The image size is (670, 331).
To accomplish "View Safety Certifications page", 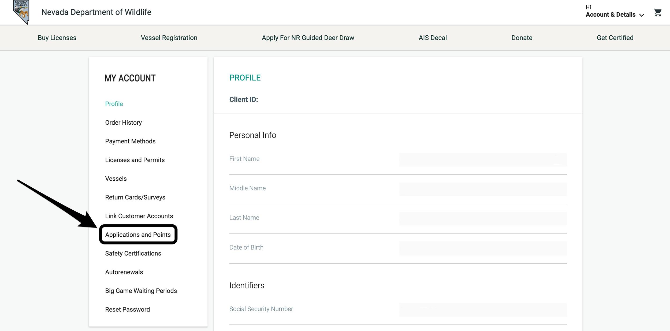I will (x=133, y=254).
